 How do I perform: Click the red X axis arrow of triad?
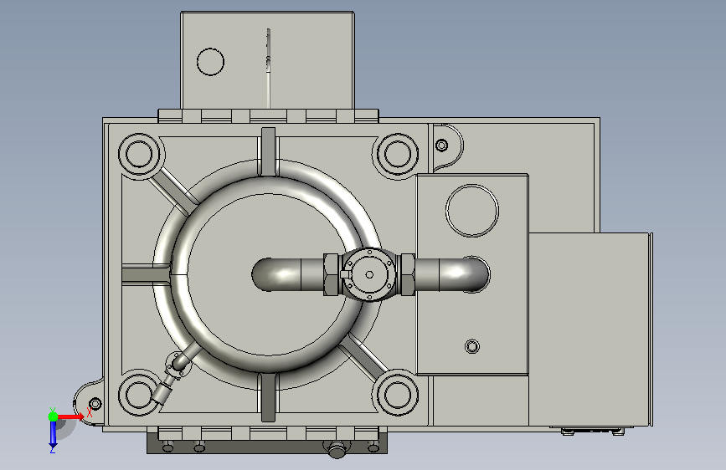tap(71, 416)
